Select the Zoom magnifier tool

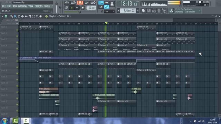coord(37,17)
